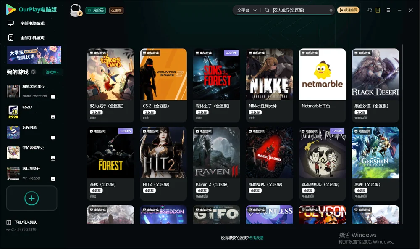
Task: Open the NIKKE game card
Action: (x=269, y=85)
